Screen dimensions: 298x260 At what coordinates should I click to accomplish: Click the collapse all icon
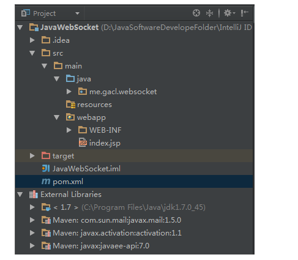[x=209, y=13]
